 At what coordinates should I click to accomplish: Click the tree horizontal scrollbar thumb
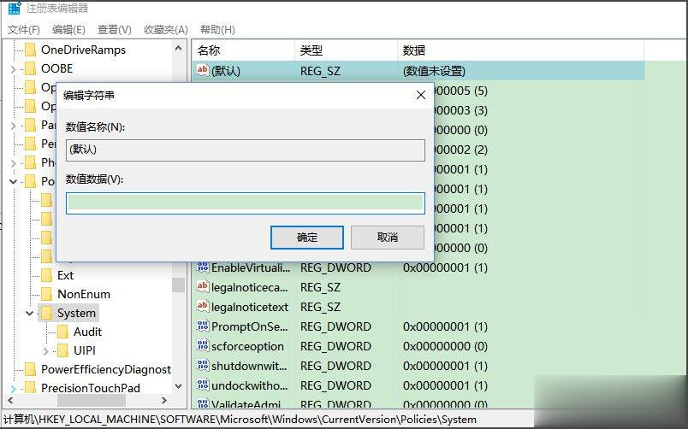92,400
